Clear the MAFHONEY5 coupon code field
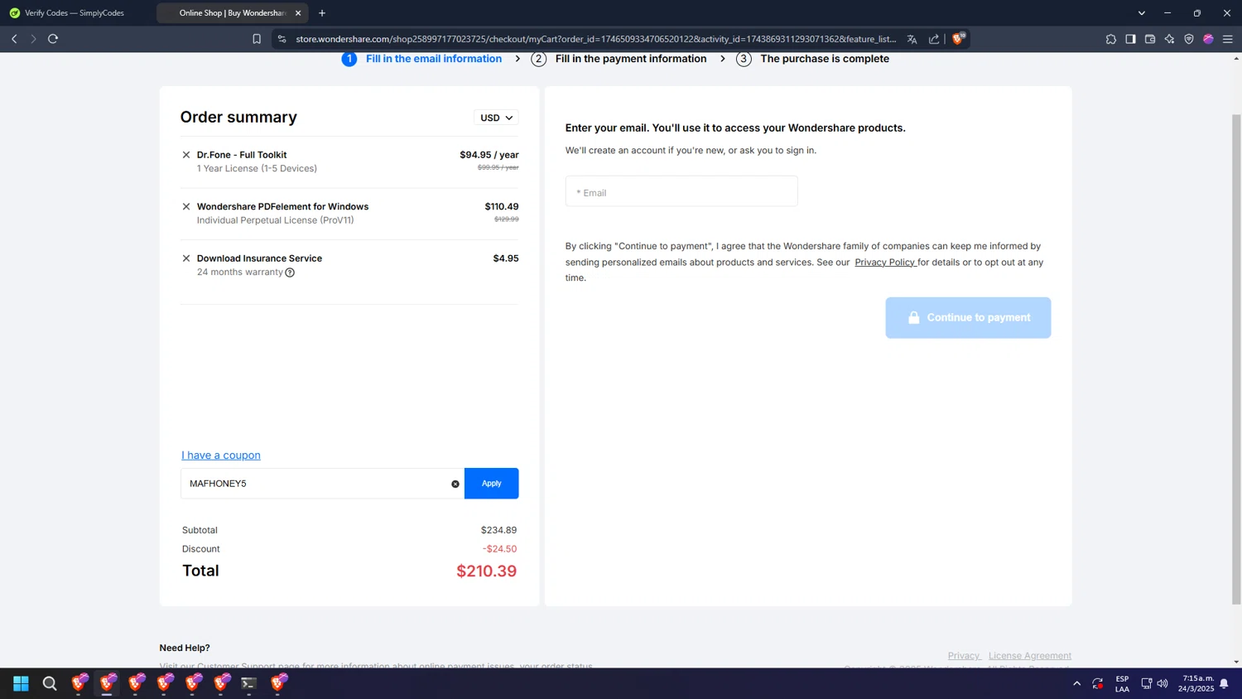The image size is (1242, 699). (455, 484)
